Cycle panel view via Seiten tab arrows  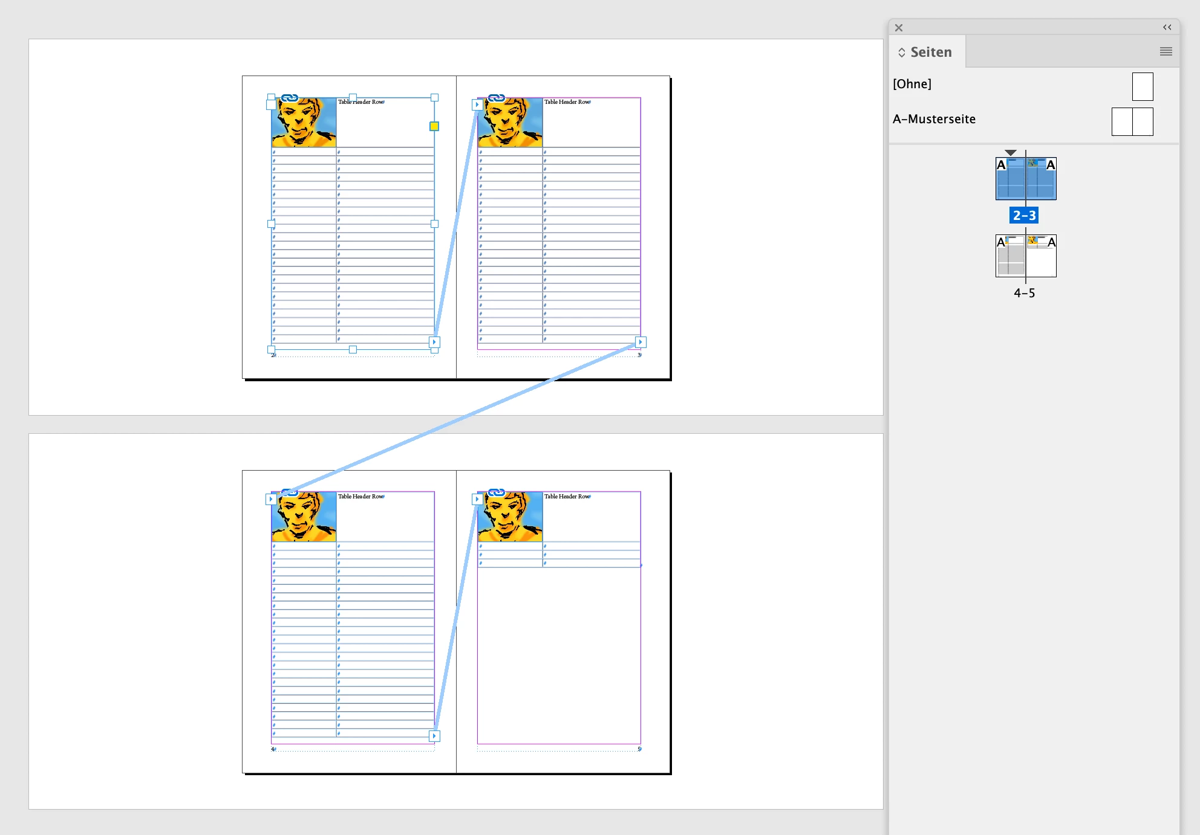(x=901, y=53)
